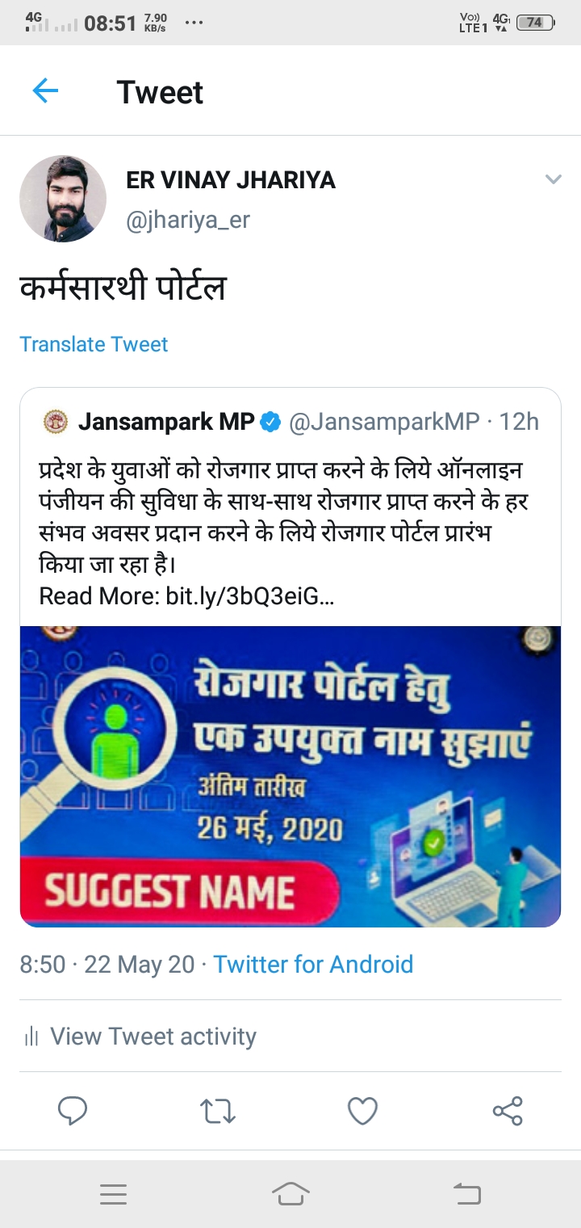This screenshot has width=581, height=1228.
Task: Tap the retweet icon
Action: (x=218, y=1111)
